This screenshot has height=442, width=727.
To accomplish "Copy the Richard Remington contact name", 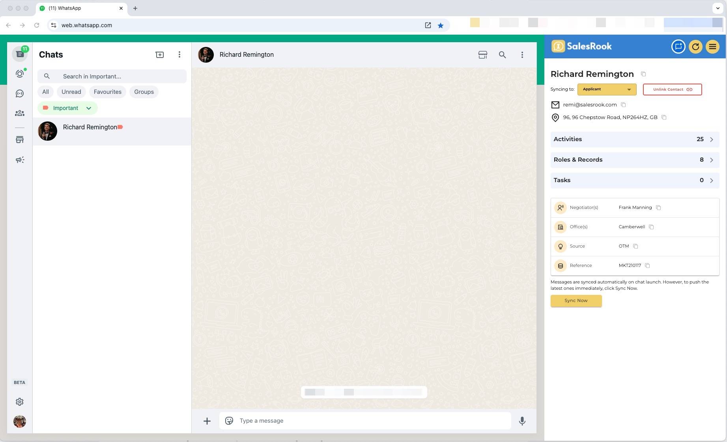I will [643, 74].
